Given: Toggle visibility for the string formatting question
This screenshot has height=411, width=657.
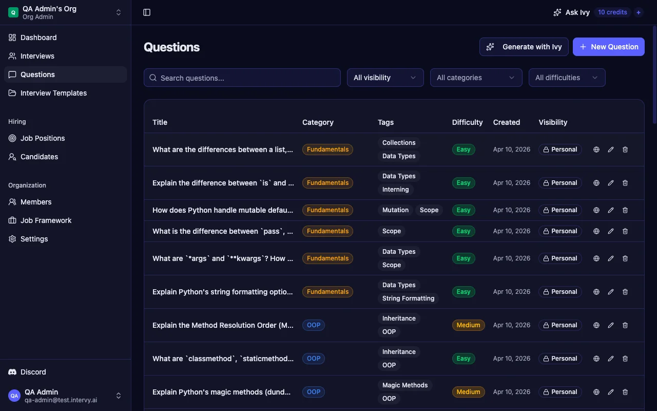Looking at the screenshot, I should click(x=596, y=292).
